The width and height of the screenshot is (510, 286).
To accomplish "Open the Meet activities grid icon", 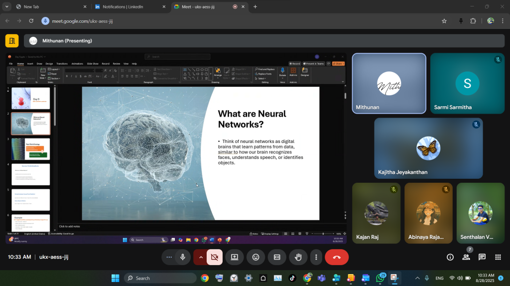I will click(x=498, y=257).
